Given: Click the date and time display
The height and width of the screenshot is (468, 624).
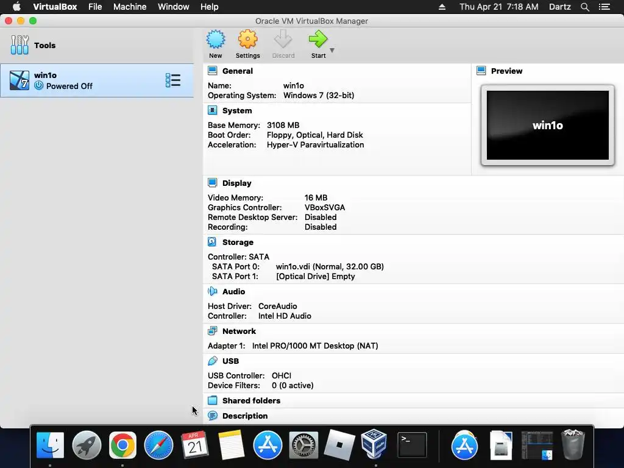Looking at the screenshot, I should pos(498,7).
